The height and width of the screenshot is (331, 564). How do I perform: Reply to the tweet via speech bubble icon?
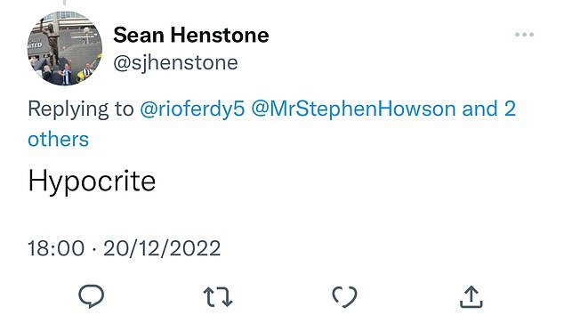(x=92, y=296)
